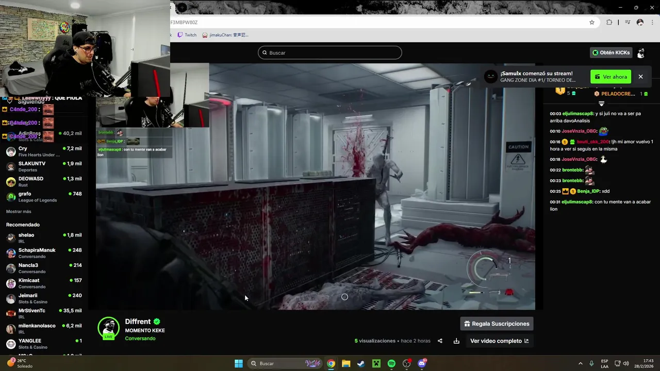Open the Windows Start menu
The height and width of the screenshot is (371, 660).
[x=239, y=363]
